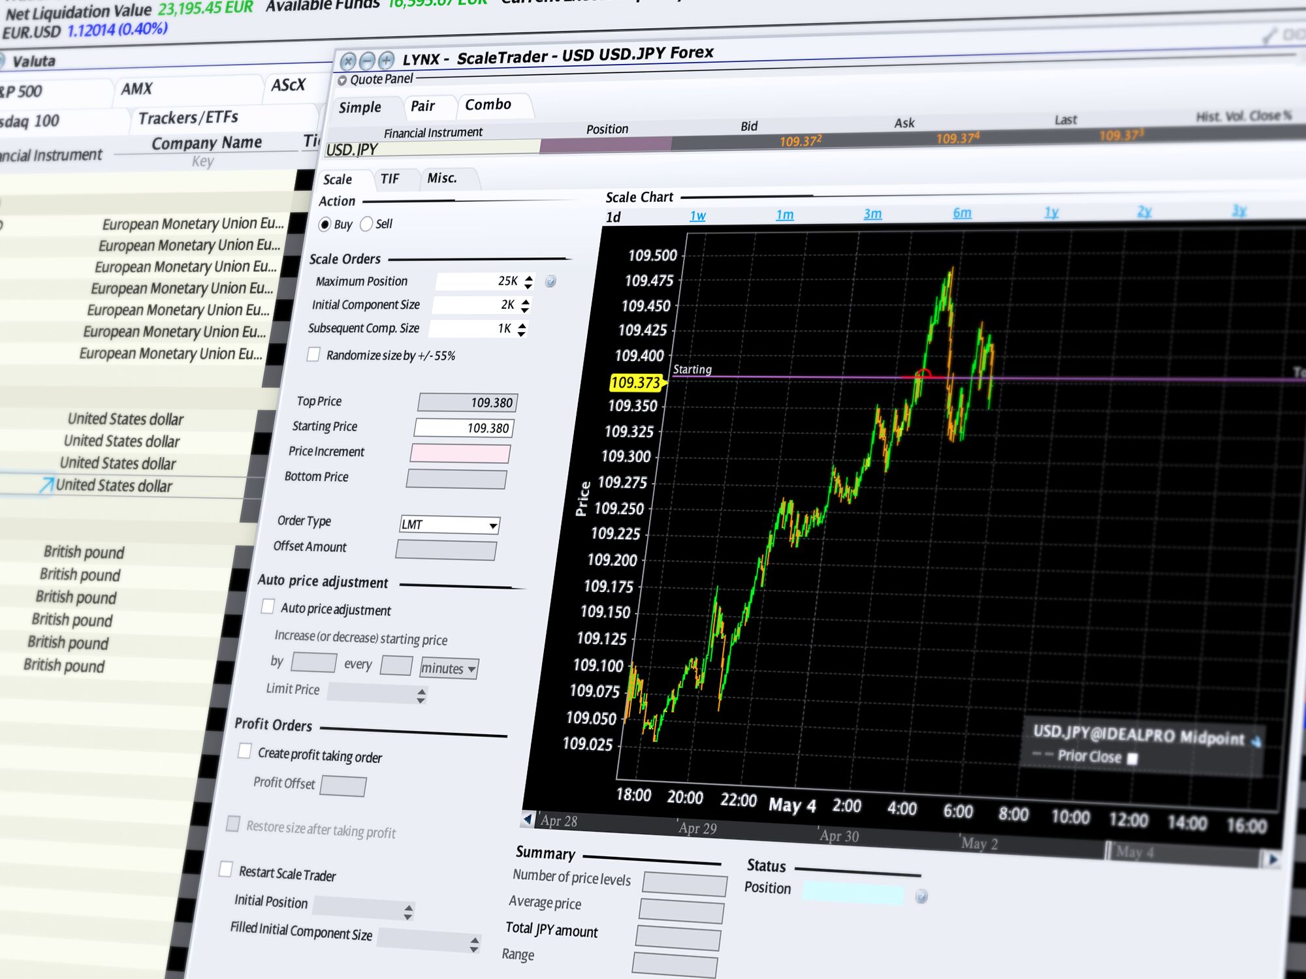Click the Total JPY amount field
Screen dimensions: 1306x979
(678, 939)
